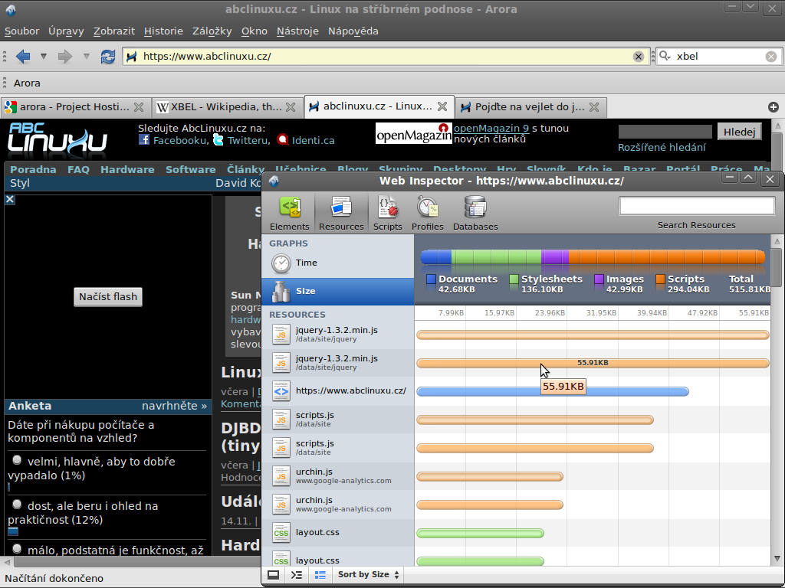
Task: Clear the URL address field
Action: [639, 57]
